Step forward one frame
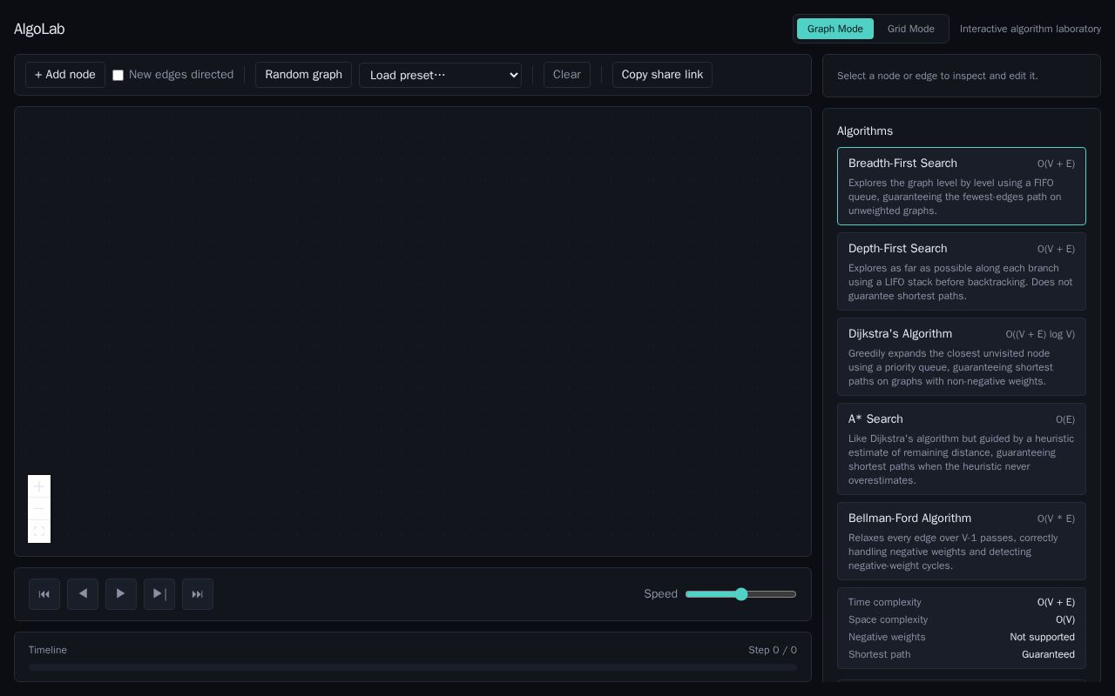1115x696 pixels. click(x=159, y=594)
